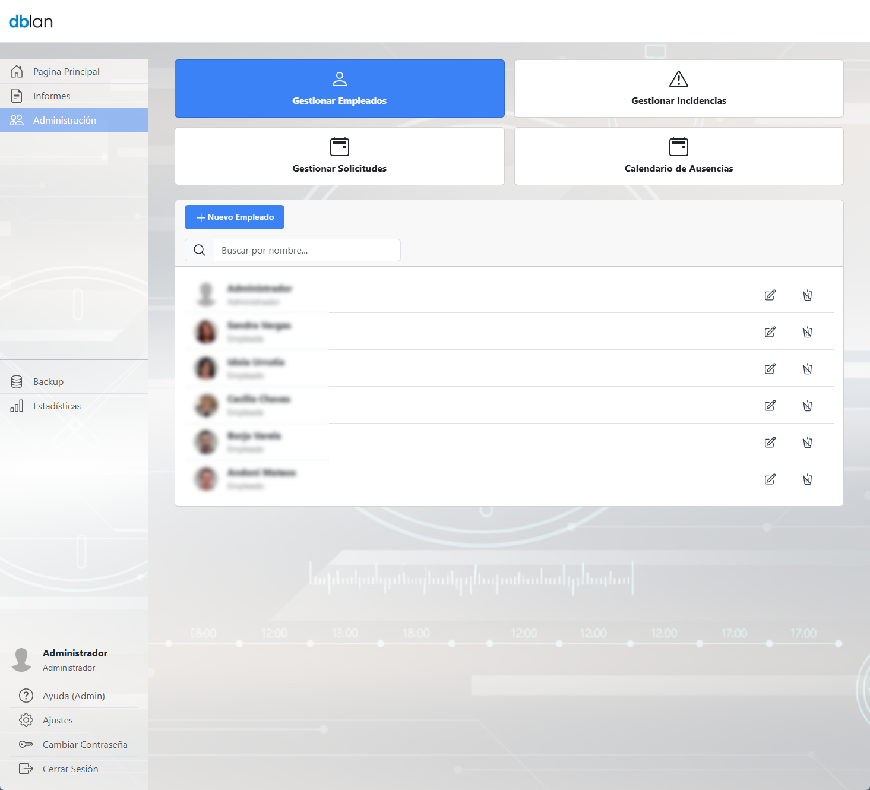
Task: Click the edit icon for the second employee row
Action: click(770, 332)
